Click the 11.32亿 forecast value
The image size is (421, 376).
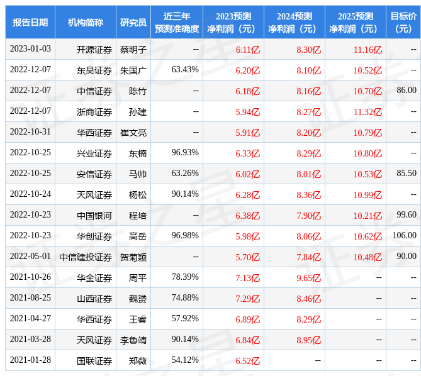click(x=368, y=112)
